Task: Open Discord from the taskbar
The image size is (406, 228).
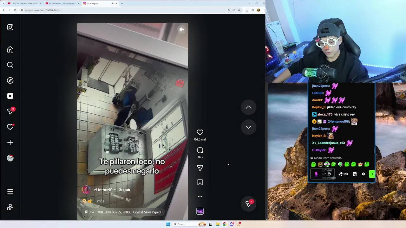Action: coord(232,224)
